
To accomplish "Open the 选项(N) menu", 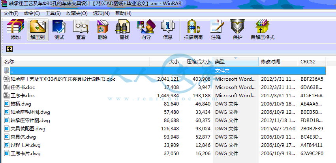I will [101, 13].
